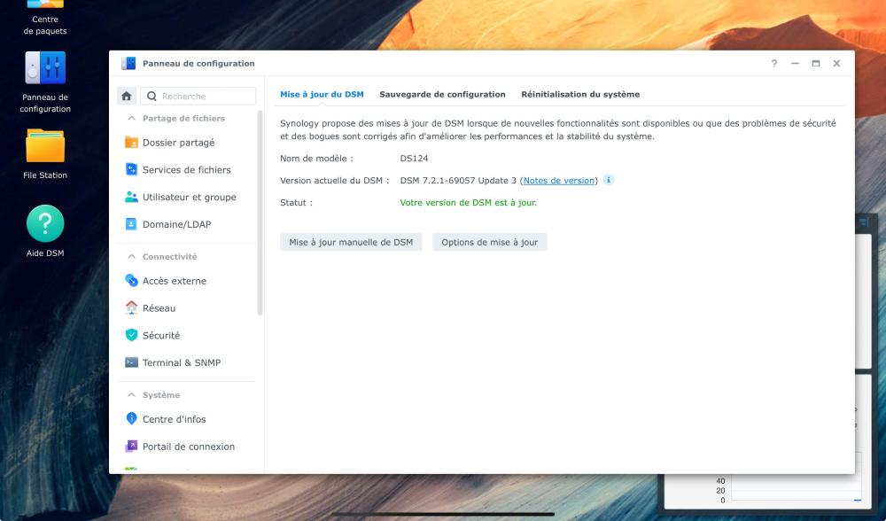Collapse the Connectivité section
This screenshot has width=886, height=521.
point(133,257)
